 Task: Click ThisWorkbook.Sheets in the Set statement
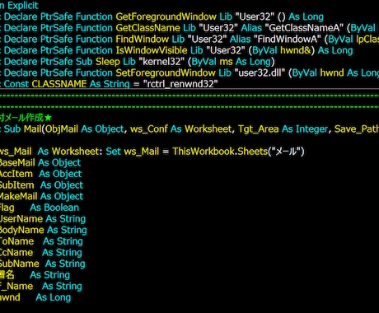pyautogui.click(x=220, y=152)
